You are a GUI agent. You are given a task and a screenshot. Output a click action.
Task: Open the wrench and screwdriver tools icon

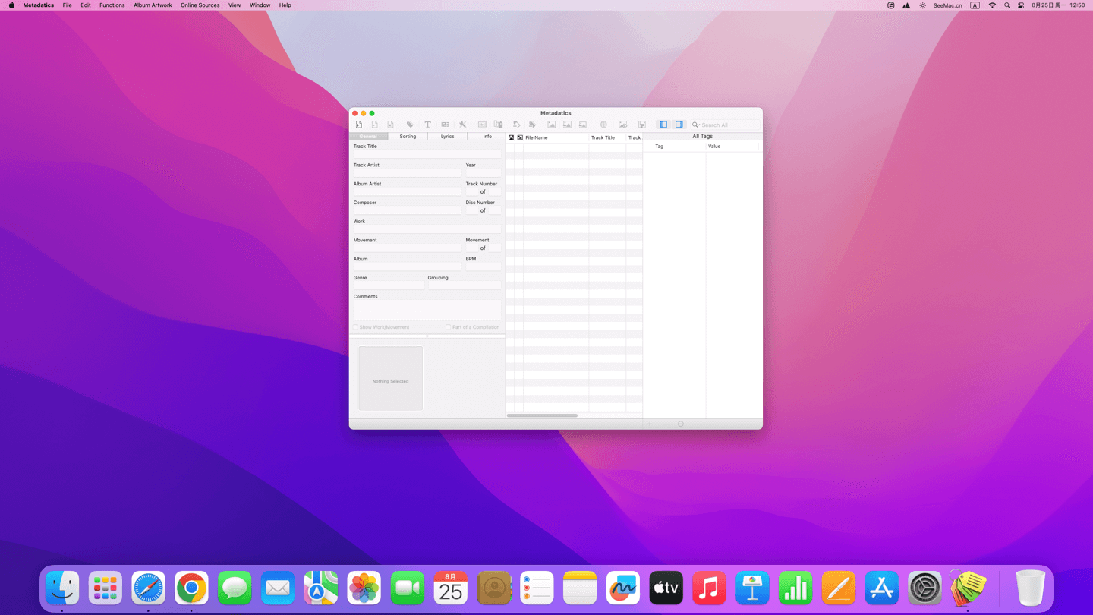[462, 125]
